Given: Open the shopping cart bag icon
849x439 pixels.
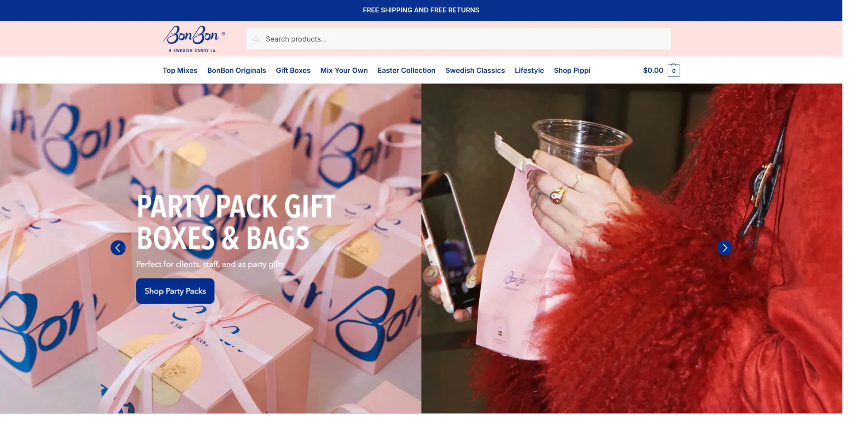Looking at the screenshot, I should pyautogui.click(x=673, y=70).
